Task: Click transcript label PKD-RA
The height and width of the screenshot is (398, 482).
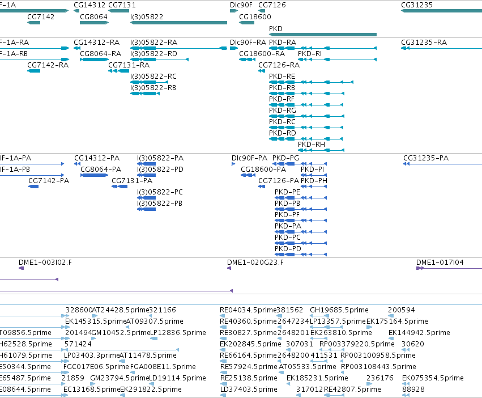Action: 283,43
